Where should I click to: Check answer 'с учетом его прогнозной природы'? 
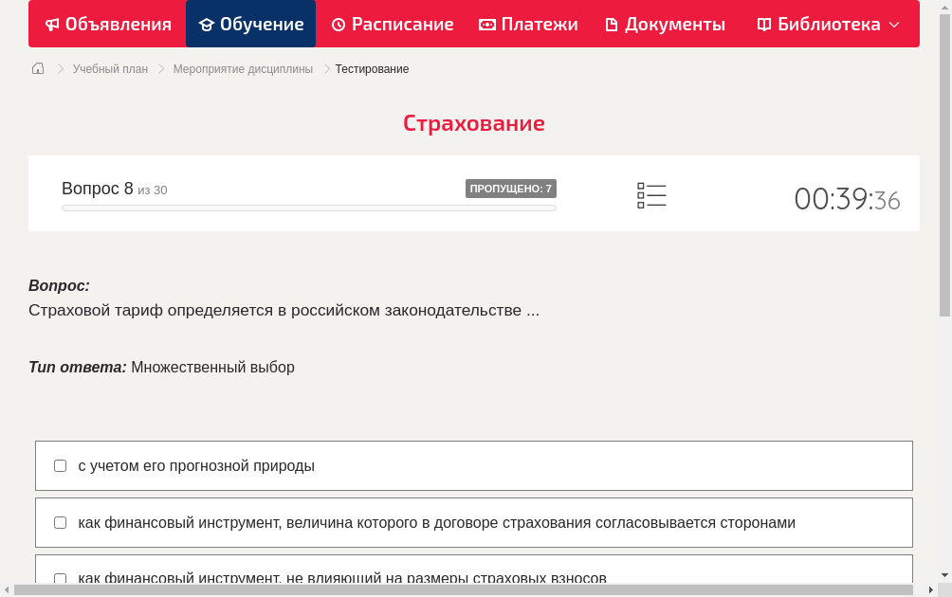tap(60, 465)
